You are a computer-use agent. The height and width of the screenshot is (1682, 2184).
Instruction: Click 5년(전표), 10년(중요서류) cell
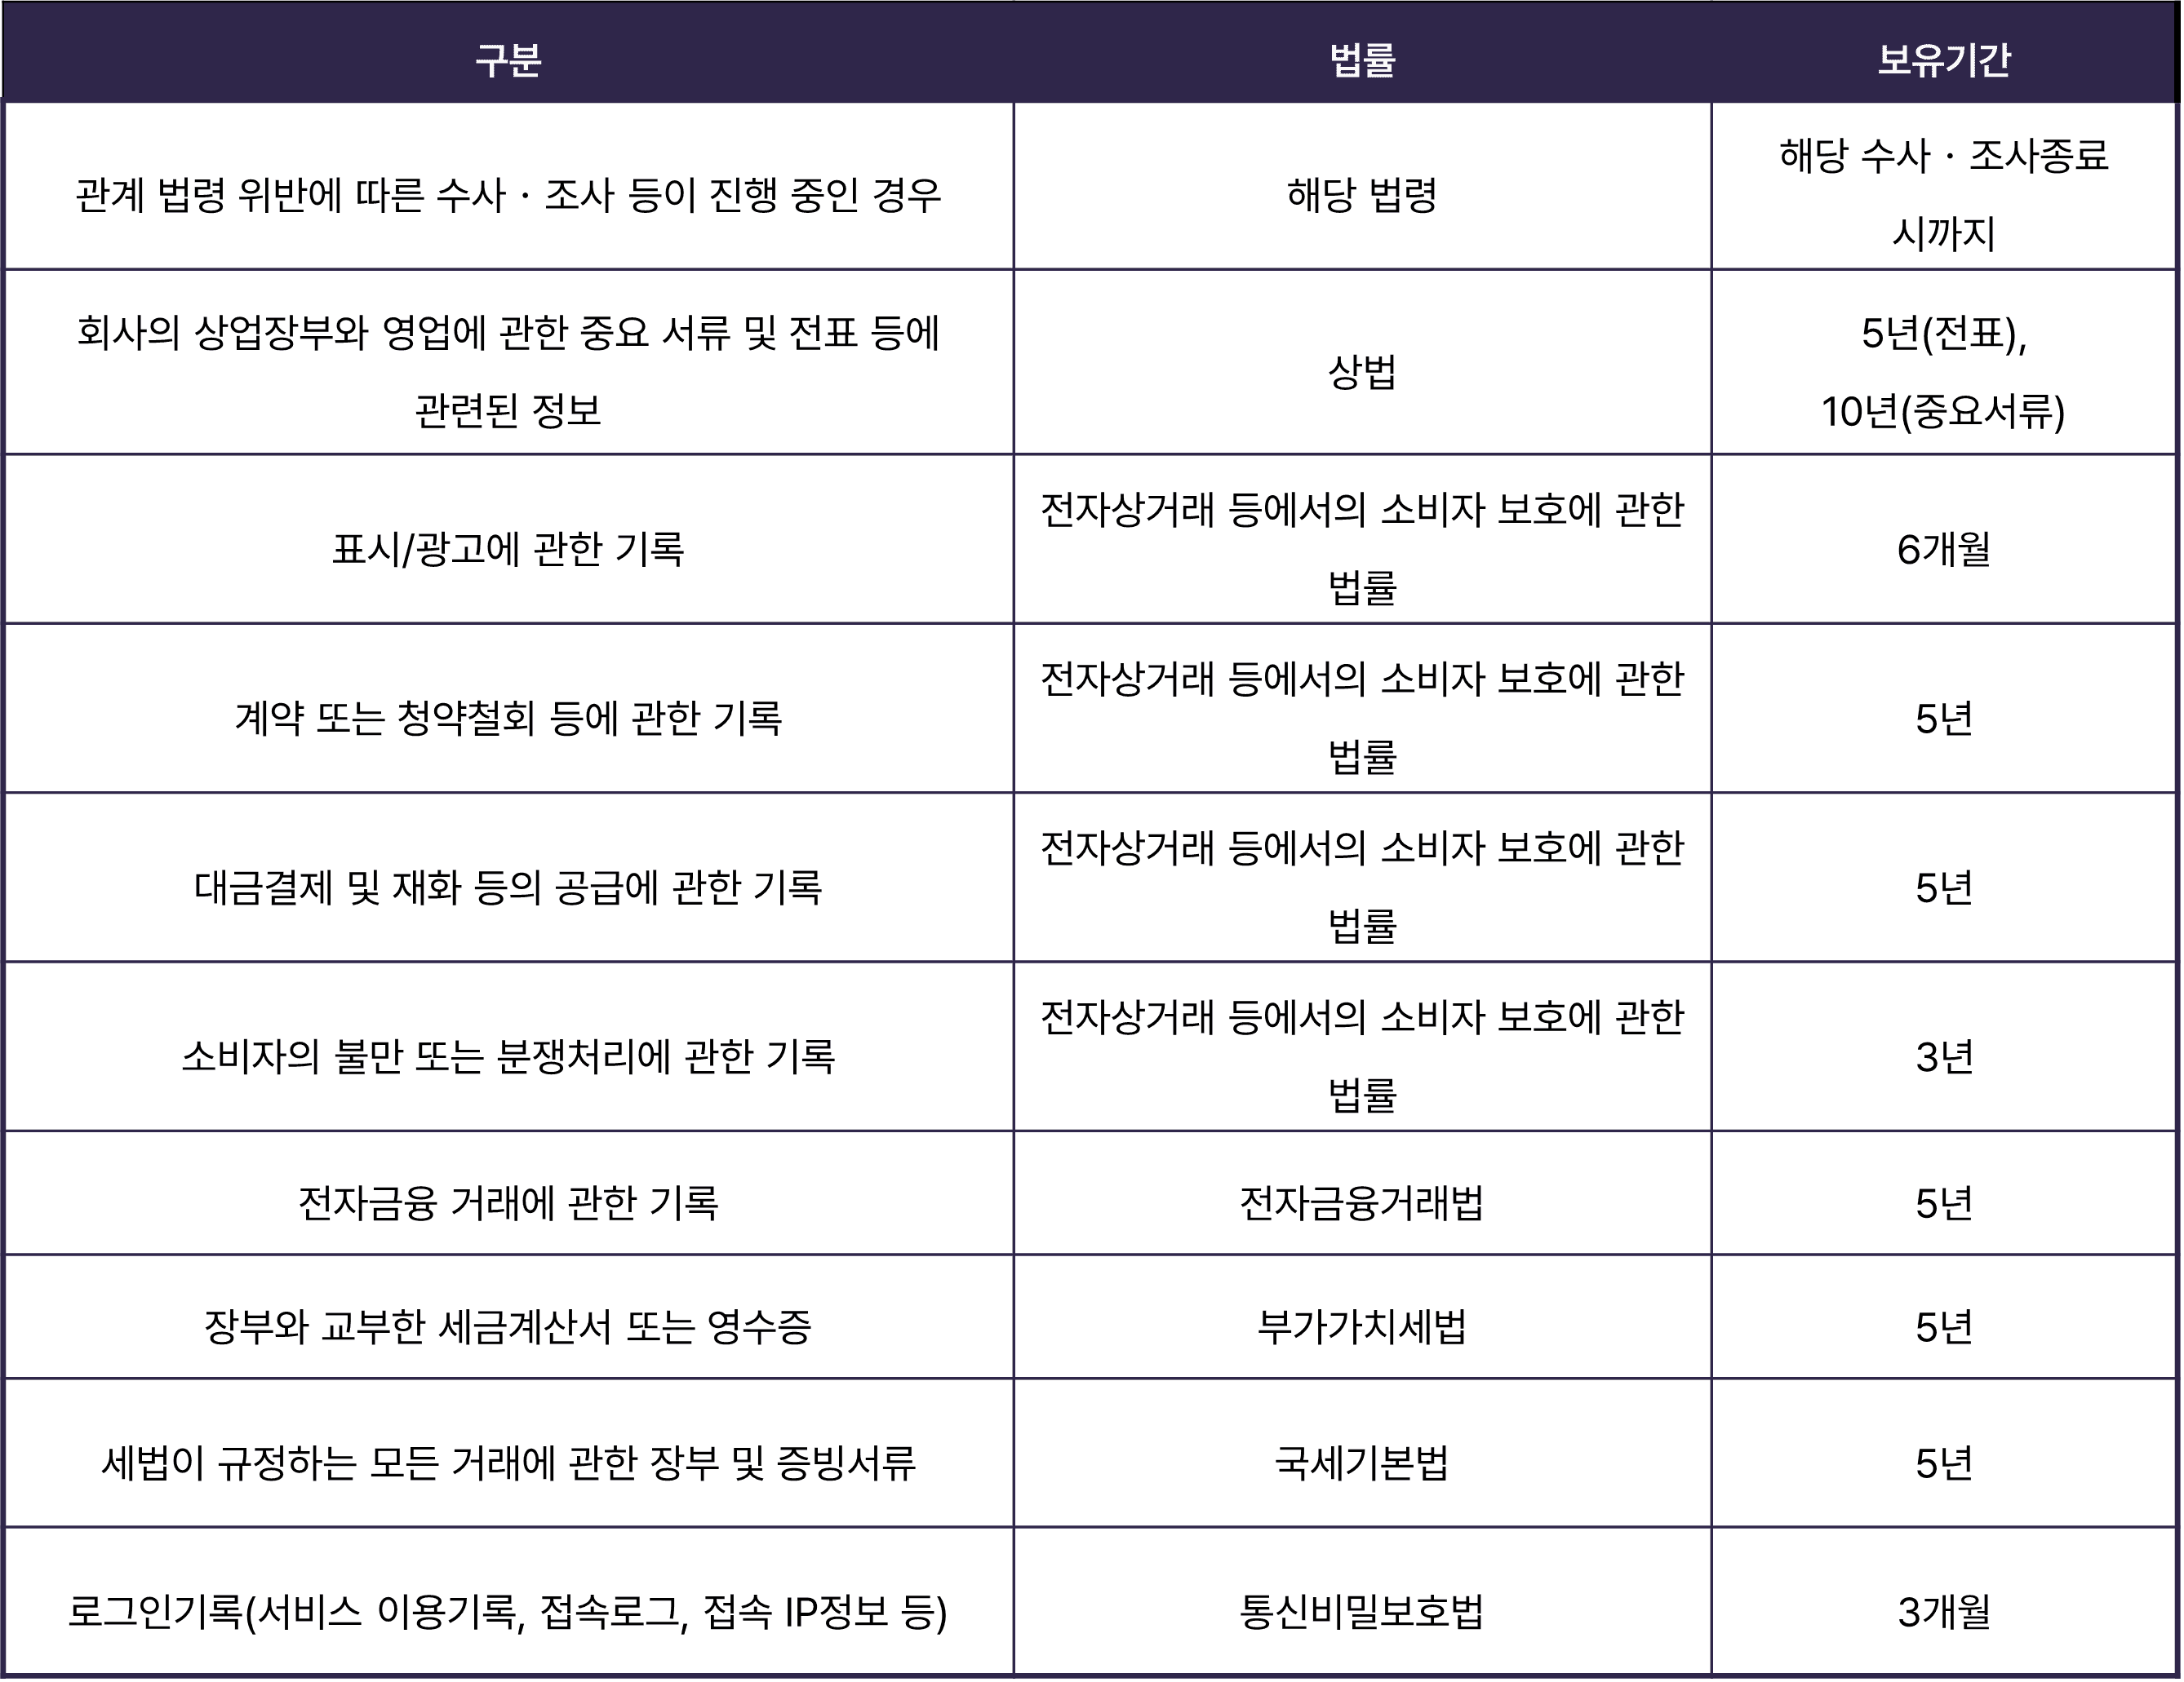click(1943, 372)
